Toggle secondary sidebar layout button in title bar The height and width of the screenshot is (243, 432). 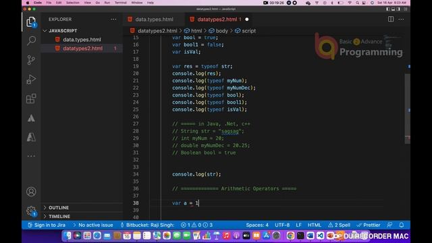click(x=398, y=9)
